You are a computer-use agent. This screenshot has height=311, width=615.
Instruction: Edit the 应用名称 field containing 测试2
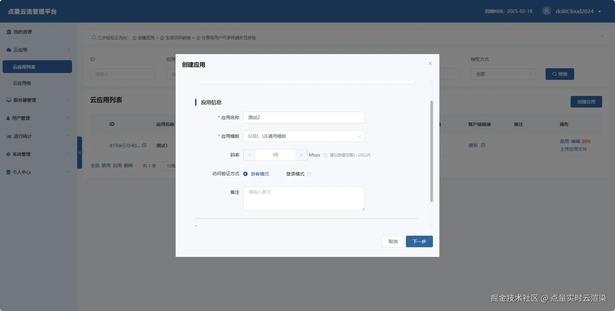pos(304,118)
